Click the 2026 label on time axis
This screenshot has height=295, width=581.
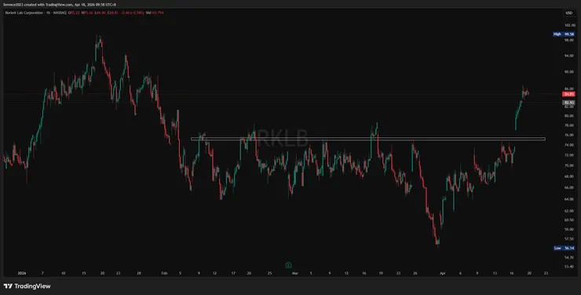(21, 273)
